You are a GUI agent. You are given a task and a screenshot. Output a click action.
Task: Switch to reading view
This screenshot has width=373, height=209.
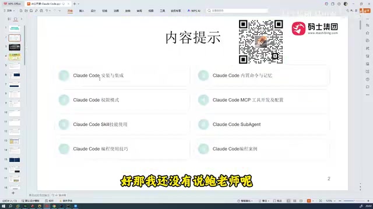click(301, 201)
